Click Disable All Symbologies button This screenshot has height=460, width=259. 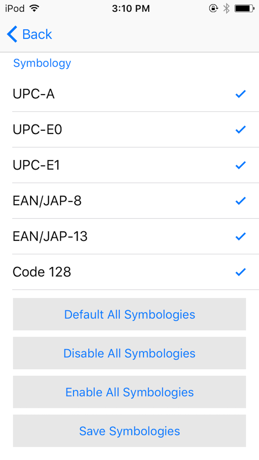point(129,353)
